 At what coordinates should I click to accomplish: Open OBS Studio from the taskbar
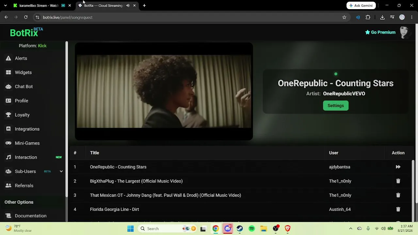(x=276, y=228)
